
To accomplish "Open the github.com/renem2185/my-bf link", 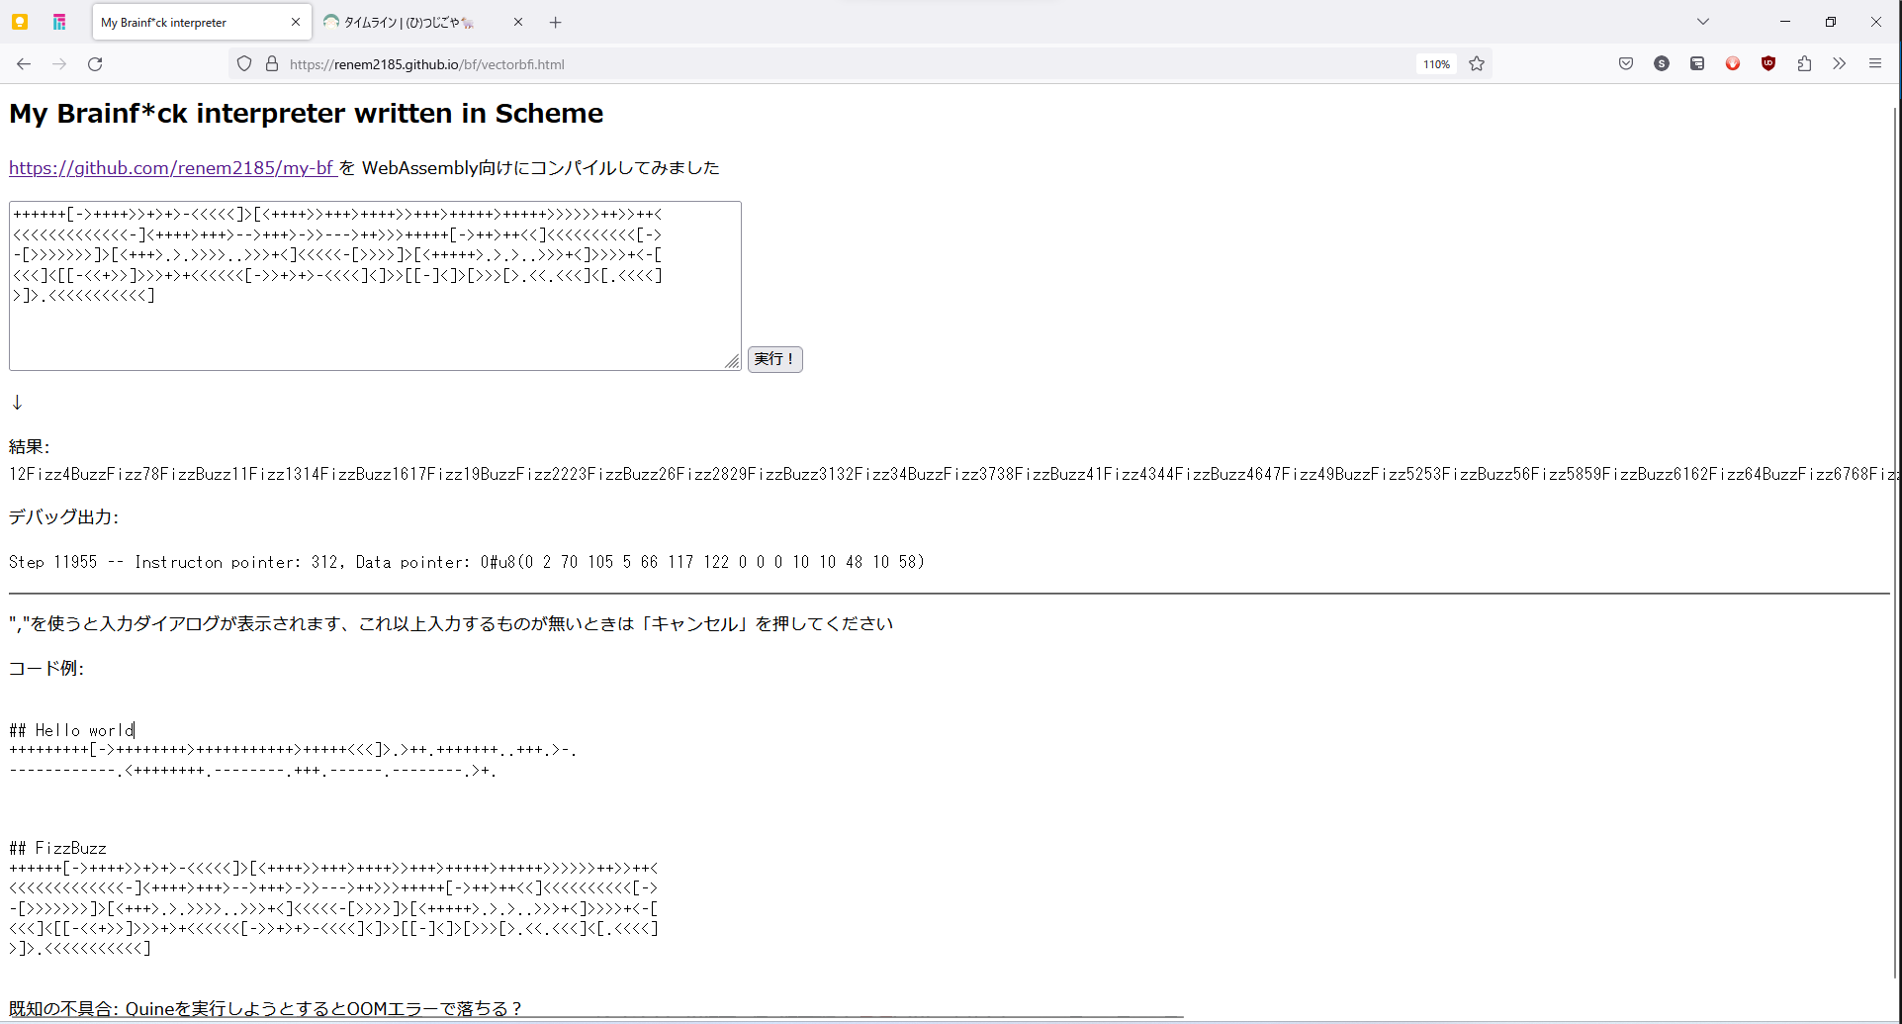I will [172, 168].
